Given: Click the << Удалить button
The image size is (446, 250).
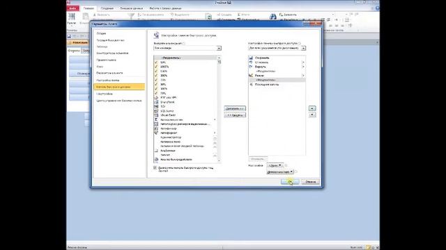Looking at the screenshot, I should point(235,115).
